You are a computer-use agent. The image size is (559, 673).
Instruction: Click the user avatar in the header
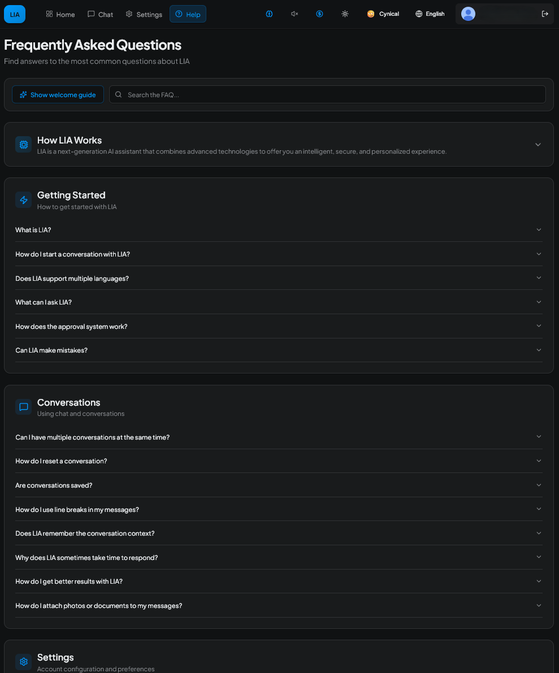point(468,14)
